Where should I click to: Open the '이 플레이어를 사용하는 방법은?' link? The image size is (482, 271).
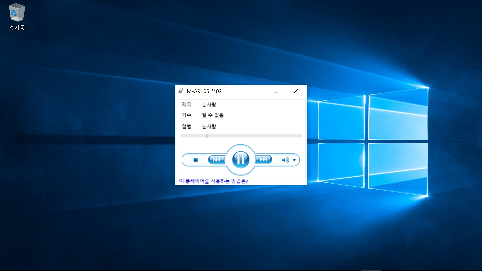(213, 181)
